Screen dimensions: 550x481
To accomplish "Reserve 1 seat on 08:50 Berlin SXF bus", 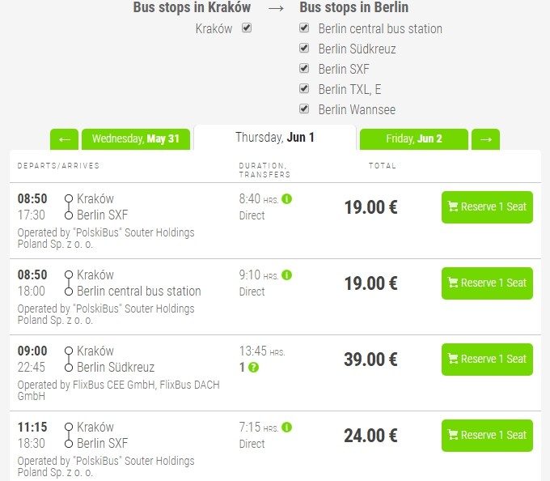I will pos(487,207).
